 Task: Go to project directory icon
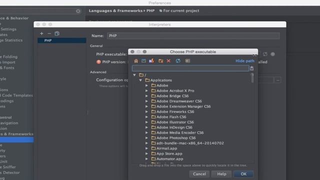[151, 61]
